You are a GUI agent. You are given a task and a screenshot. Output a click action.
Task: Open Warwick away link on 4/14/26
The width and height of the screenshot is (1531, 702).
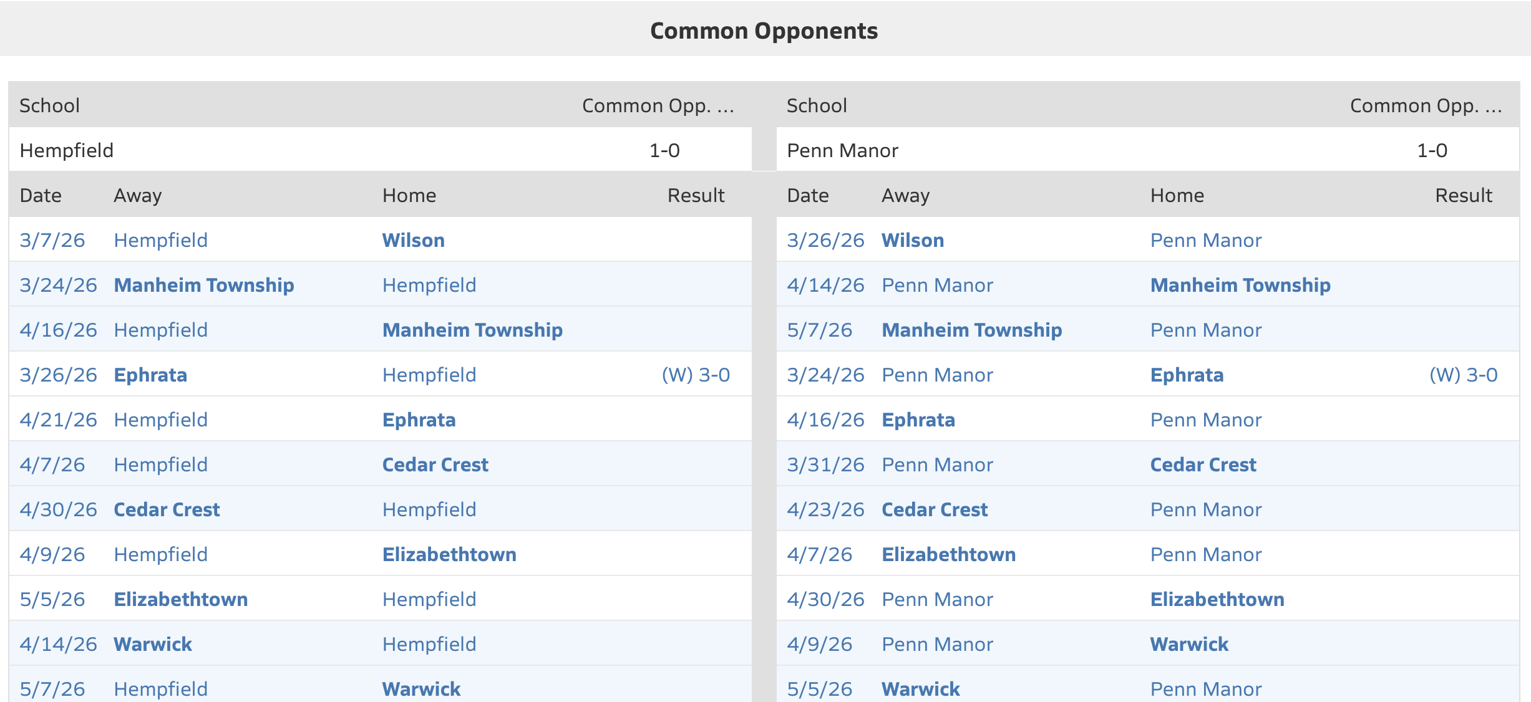(x=153, y=644)
